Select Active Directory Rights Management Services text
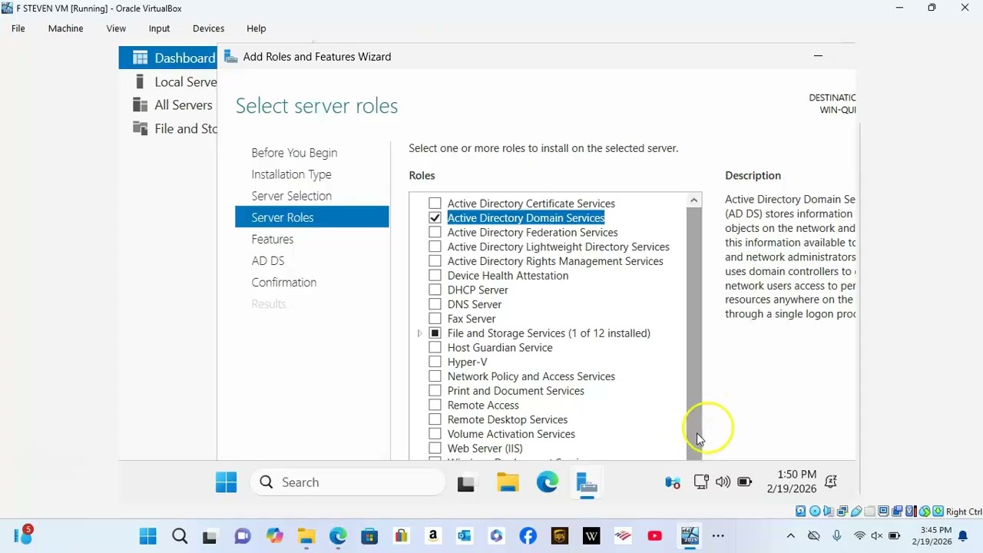The width and height of the screenshot is (983, 553). (555, 261)
